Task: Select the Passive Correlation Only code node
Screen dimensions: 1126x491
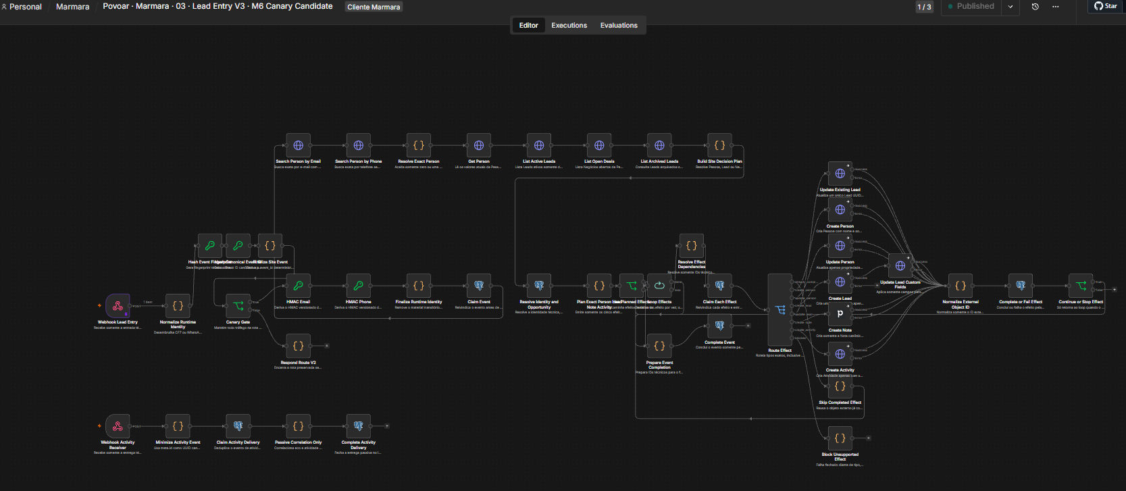Action: pos(298,426)
